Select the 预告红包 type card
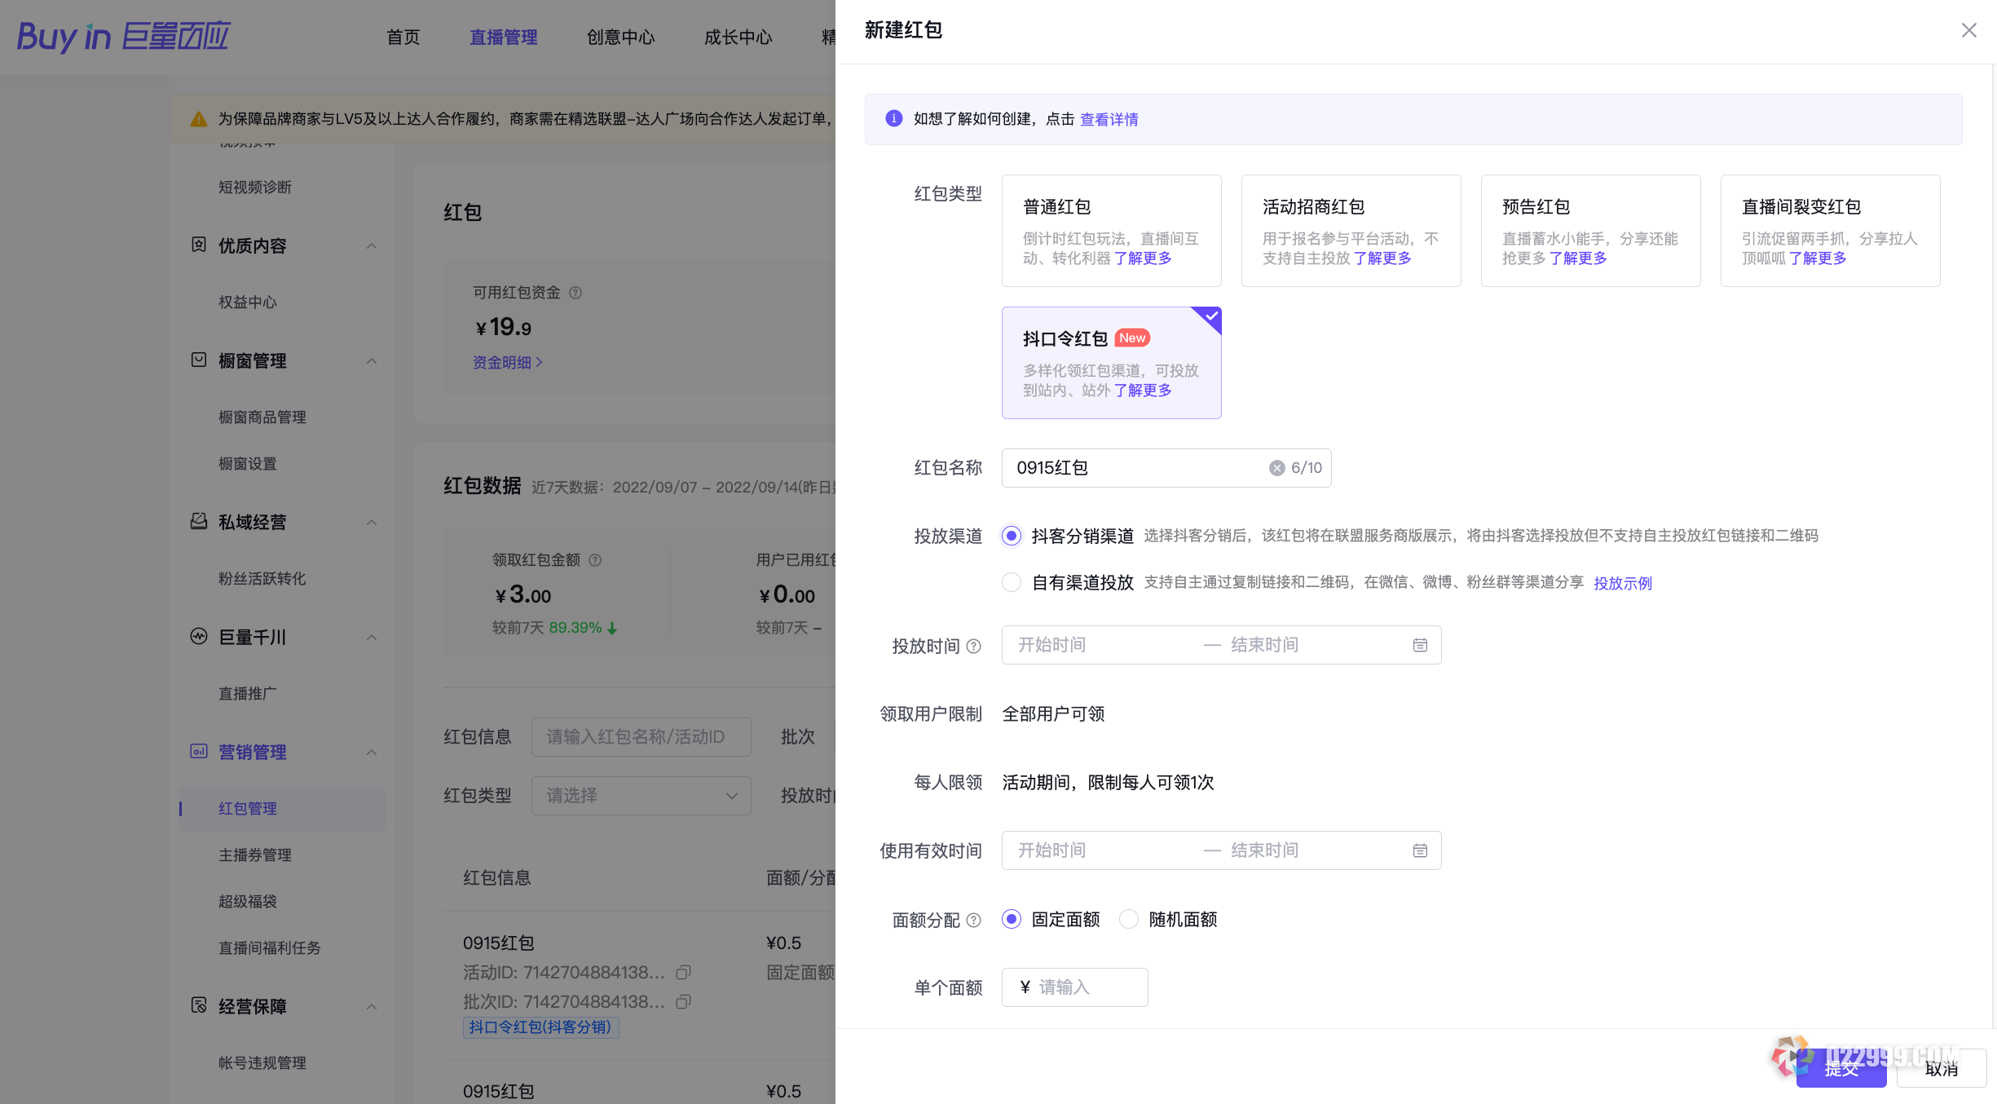1997x1104 pixels. pyautogui.click(x=1590, y=231)
